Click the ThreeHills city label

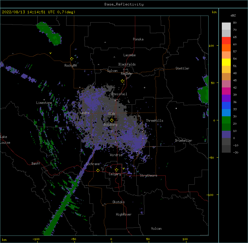click(154, 121)
